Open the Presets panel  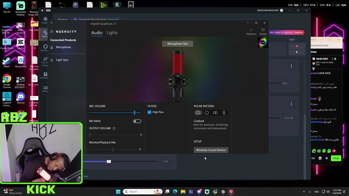click(263, 31)
